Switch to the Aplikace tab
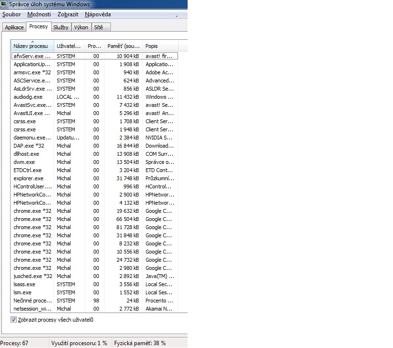393x348 pixels. (14, 27)
